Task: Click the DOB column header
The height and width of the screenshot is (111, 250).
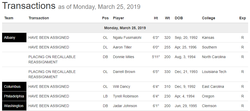Action: 179,18
